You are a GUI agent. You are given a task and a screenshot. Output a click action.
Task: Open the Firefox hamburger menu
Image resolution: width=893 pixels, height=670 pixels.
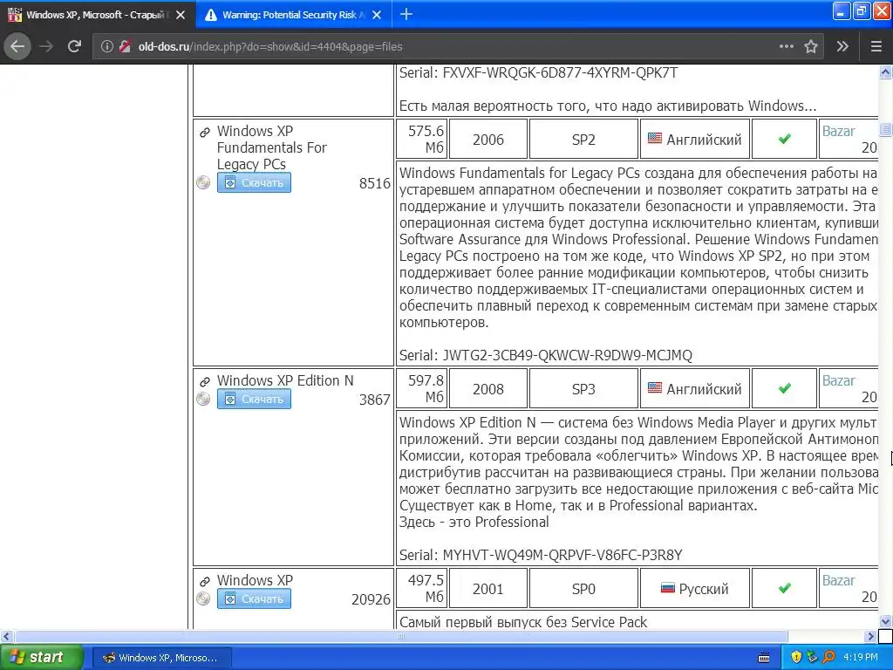click(x=876, y=46)
